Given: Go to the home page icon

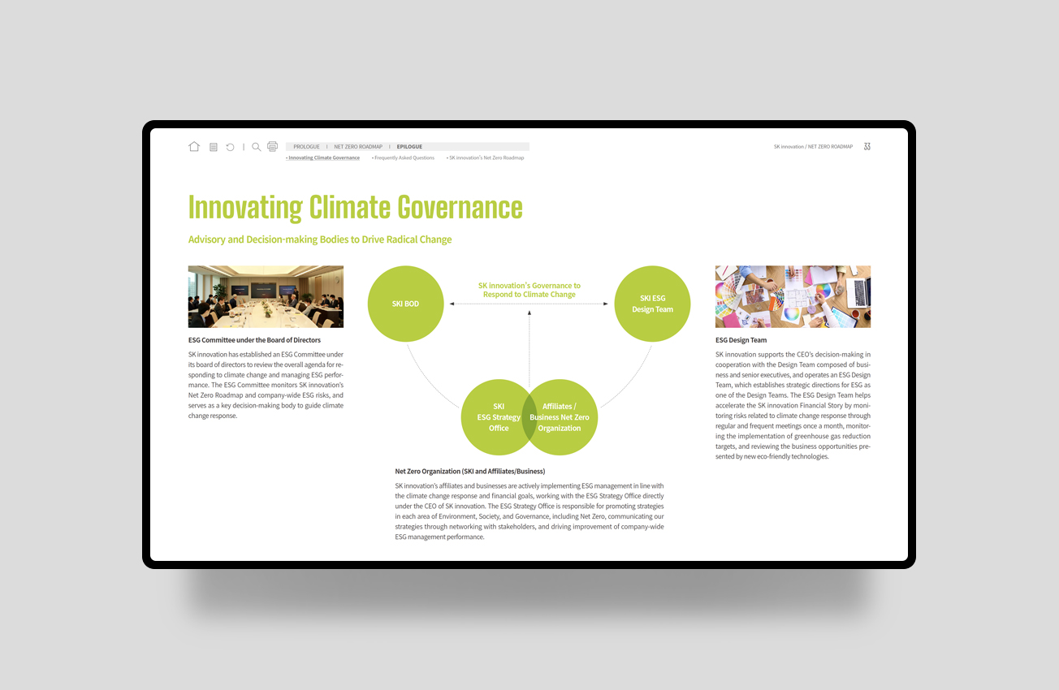Looking at the screenshot, I should click(x=194, y=147).
